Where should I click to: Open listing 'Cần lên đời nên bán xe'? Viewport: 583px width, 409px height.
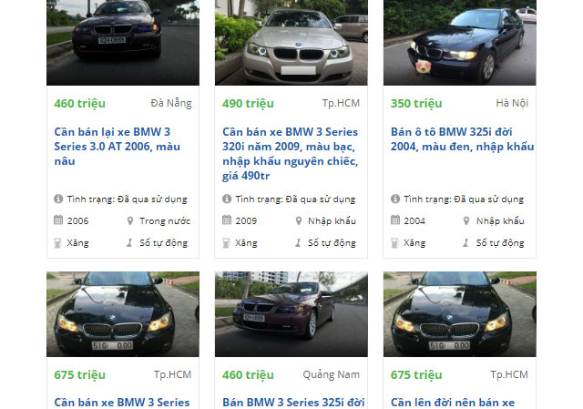[x=453, y=403]
